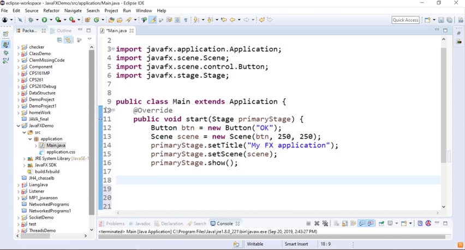Click the Run External Tools icon
Image resolution: width=465 pixels, height=250 pixels.
tap(72, 20)
